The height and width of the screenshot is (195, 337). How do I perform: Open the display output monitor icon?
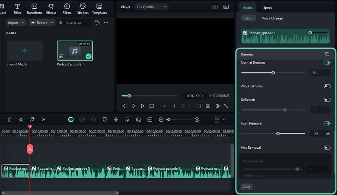pos(199,106)
